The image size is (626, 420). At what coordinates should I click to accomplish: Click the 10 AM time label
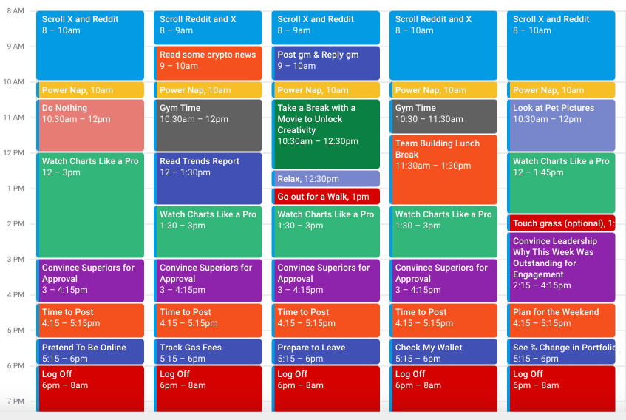click(14, 82)
